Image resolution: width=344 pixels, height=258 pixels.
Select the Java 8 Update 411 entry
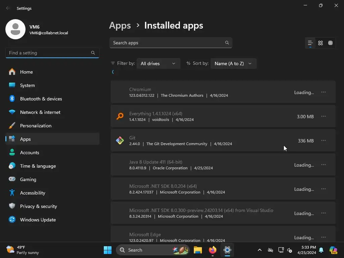[x=223, y=165]
